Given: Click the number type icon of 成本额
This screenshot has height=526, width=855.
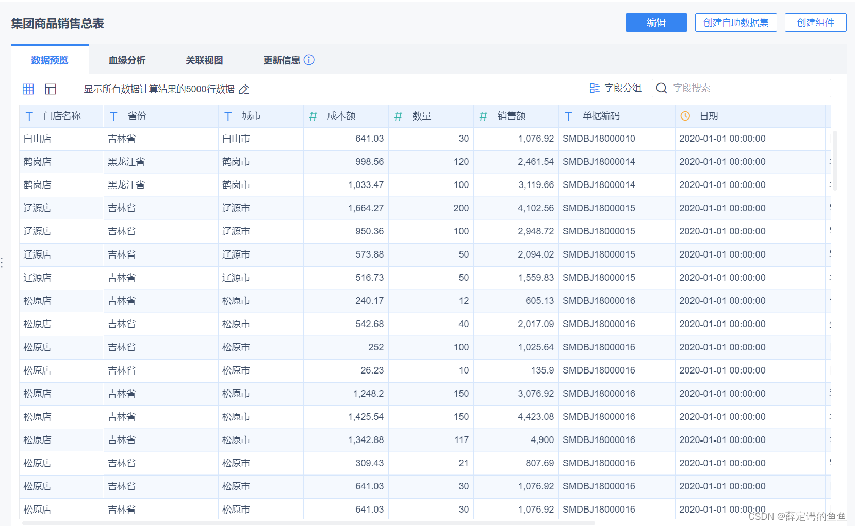Looking at the screenshot, I should point(313,116).
